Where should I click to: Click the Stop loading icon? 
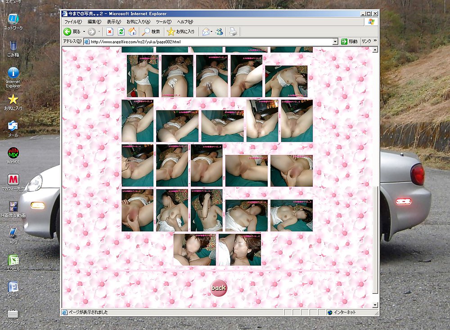pos(109,31)
